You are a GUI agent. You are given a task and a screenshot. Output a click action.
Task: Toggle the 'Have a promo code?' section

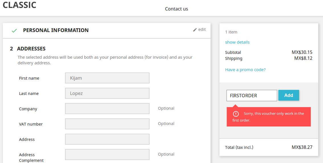tap(245, 70)
